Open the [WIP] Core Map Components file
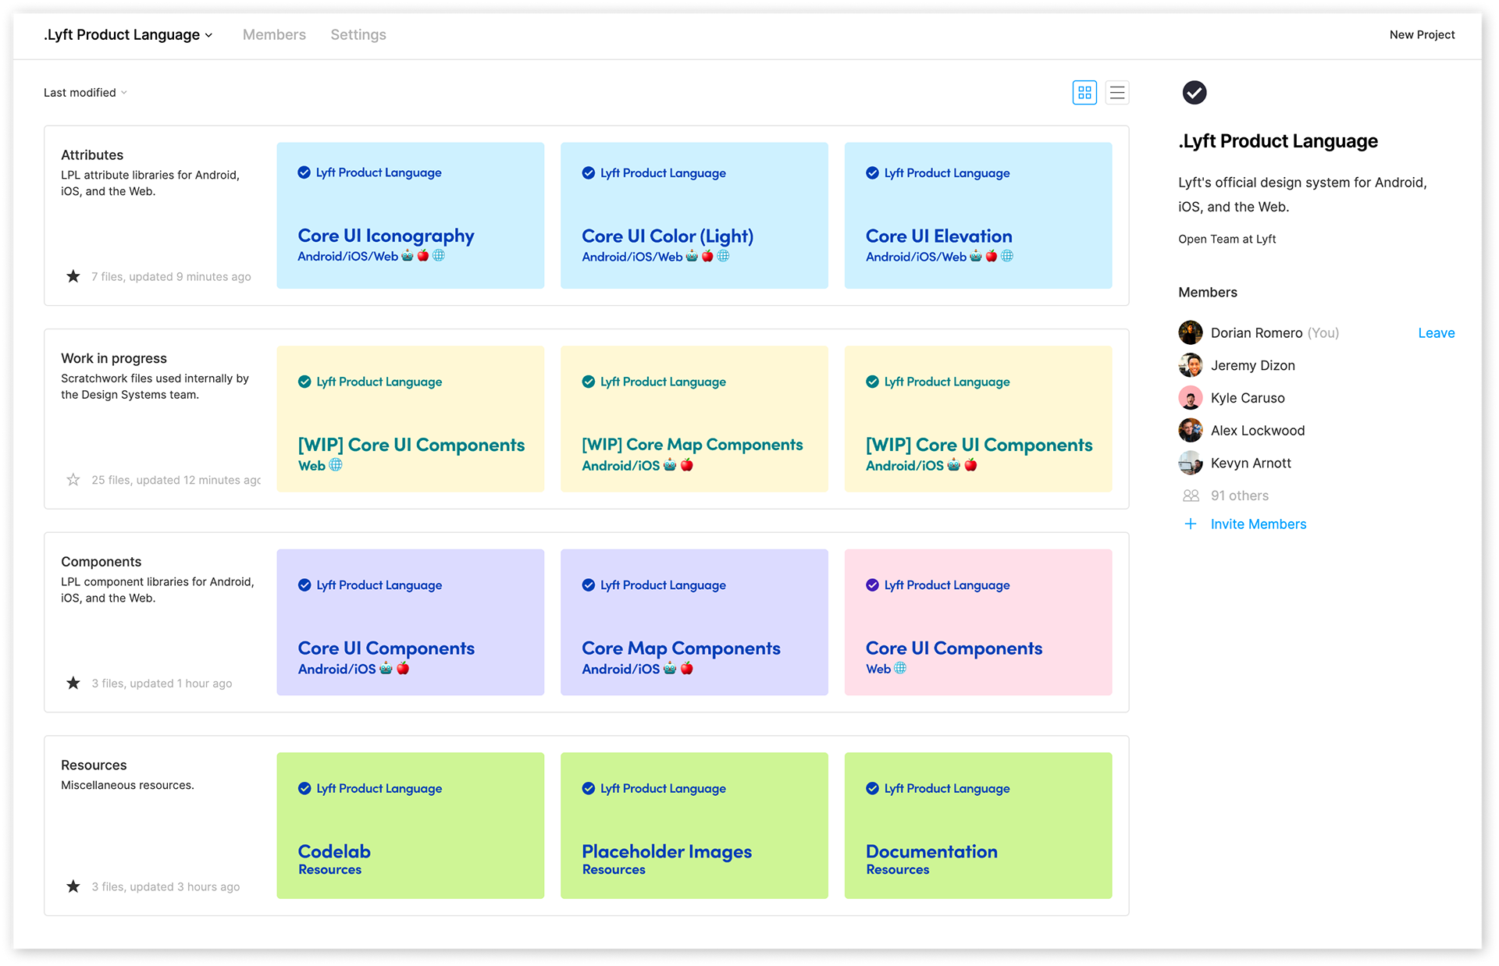1499x966 pixels. [694, 419]
